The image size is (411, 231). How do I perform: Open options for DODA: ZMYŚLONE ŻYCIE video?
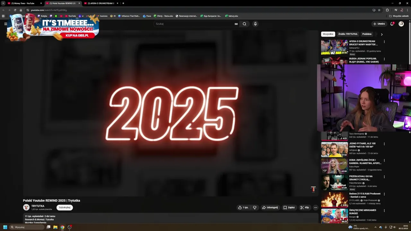click(384, 160)
